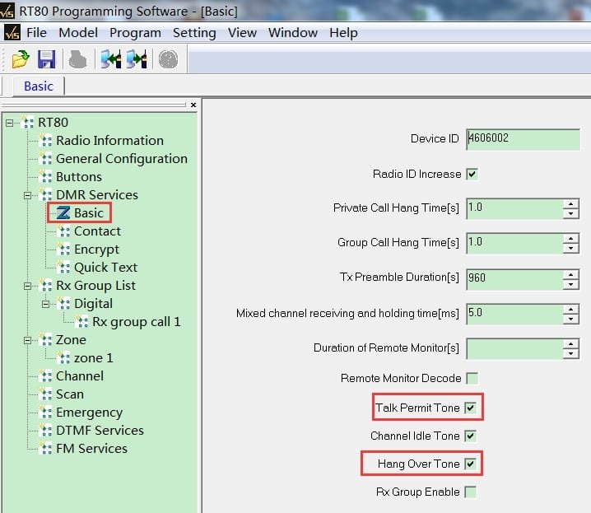
Task: Open the Setting menu
Action: [x=194, y=33]
